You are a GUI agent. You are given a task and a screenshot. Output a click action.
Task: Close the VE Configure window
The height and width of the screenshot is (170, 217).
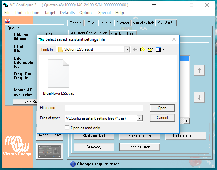pyautogui.click(x=207, y=5)
